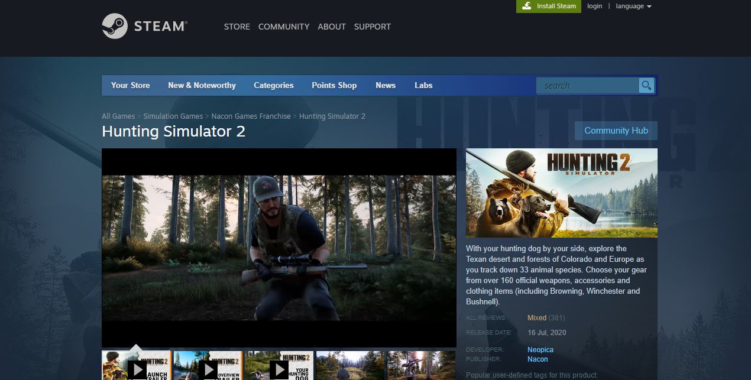This screenshot has height=380, width=751.
Task: Open the Labs tab
Action: (423, 85)
